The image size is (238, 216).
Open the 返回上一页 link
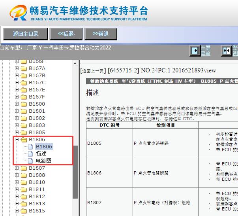click(x=93, y=71)
